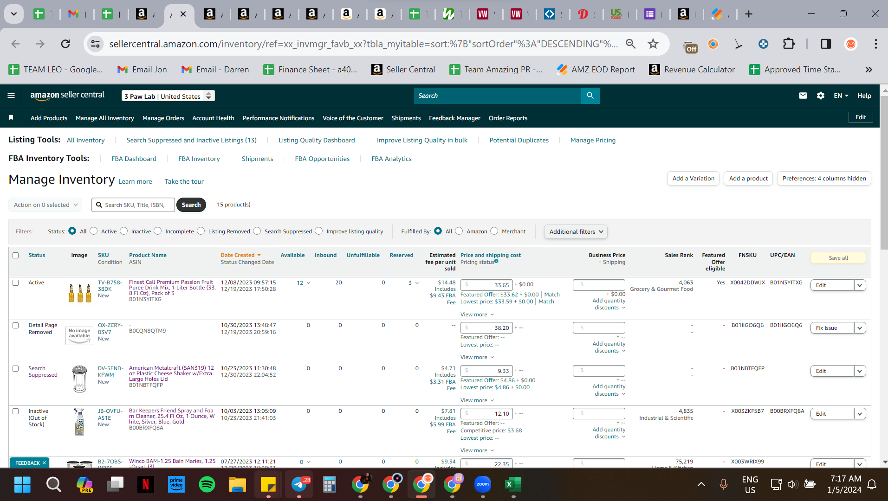Viewport: 888px width, 501px height.
Task: Open the settings gear icon
Action: tap(821, 96)
